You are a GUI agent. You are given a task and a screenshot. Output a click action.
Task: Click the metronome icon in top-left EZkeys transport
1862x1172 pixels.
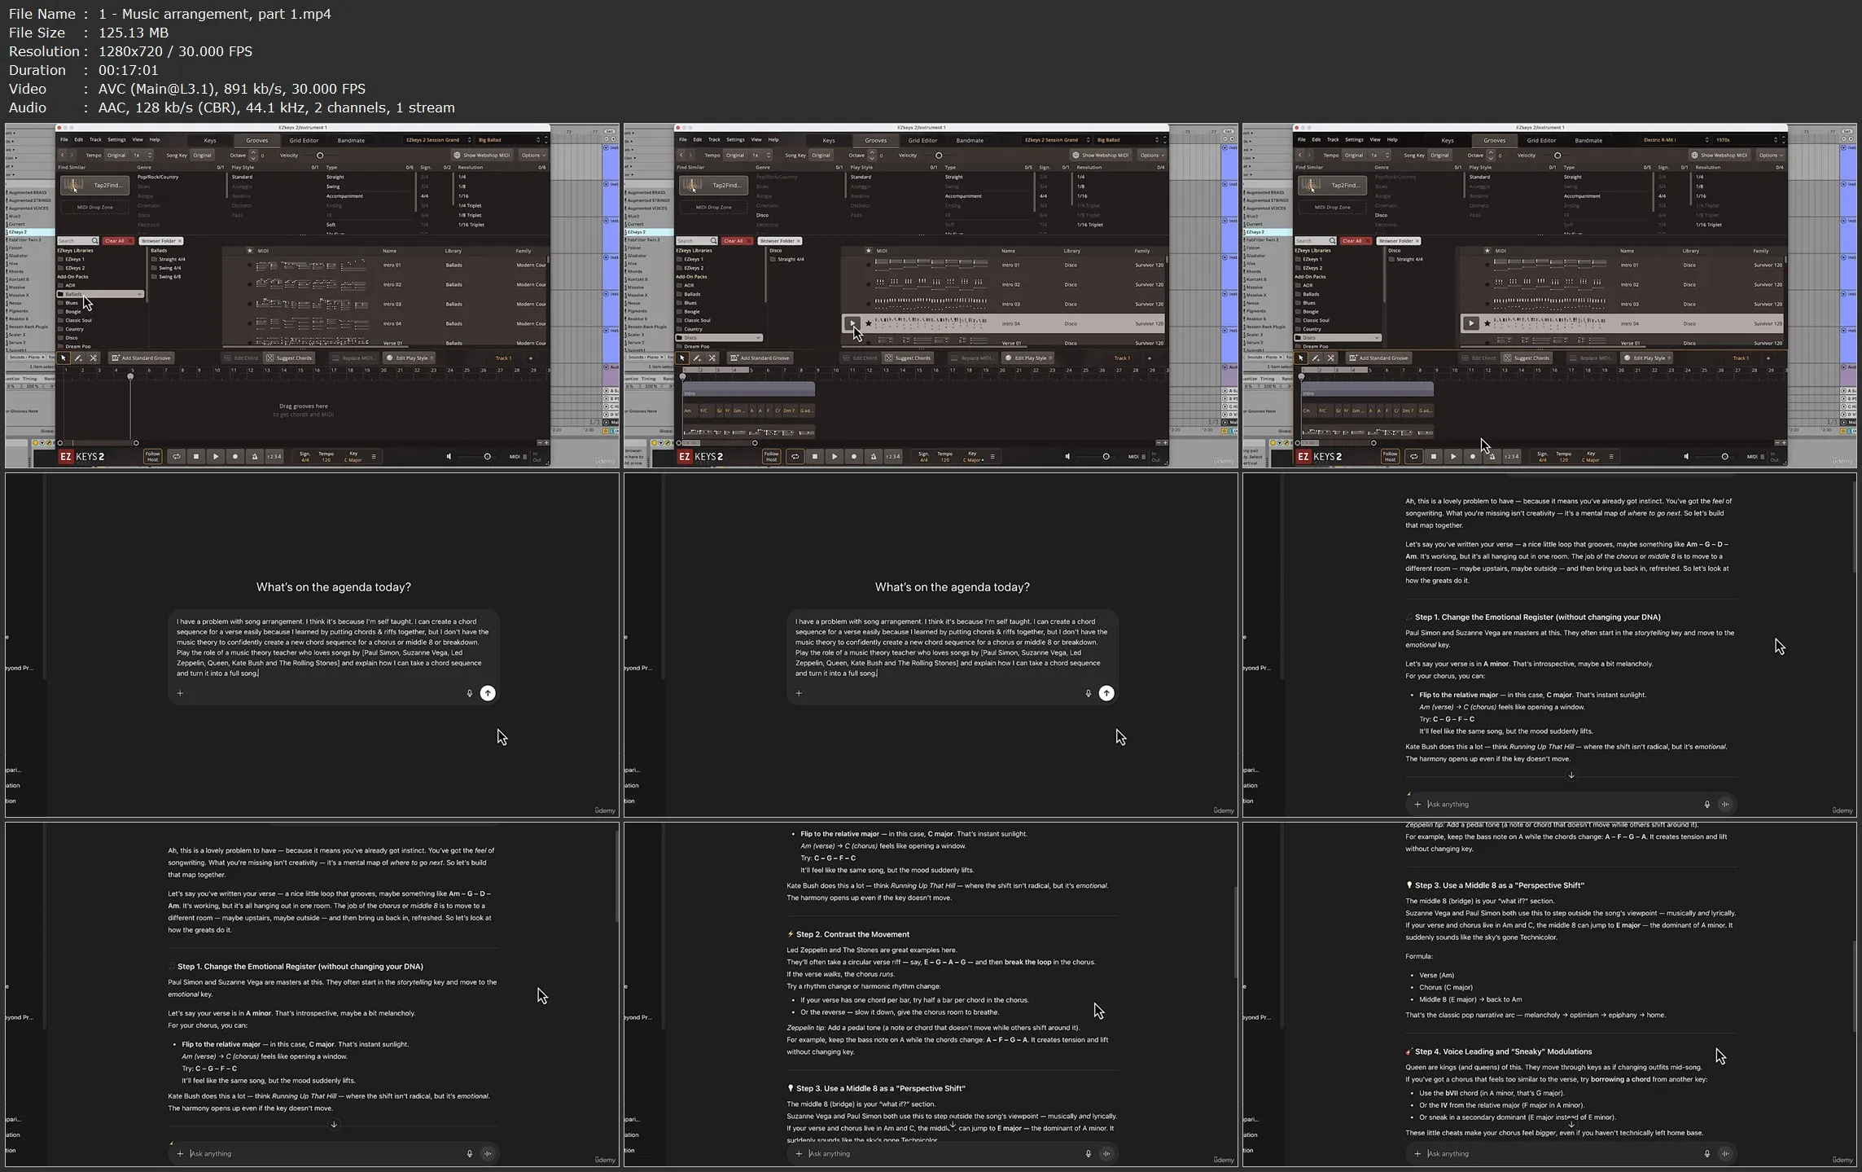pyautogui.click(x=255, y=457)
